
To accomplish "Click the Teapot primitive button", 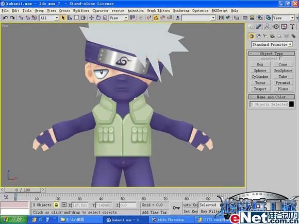I will [260, 89].
